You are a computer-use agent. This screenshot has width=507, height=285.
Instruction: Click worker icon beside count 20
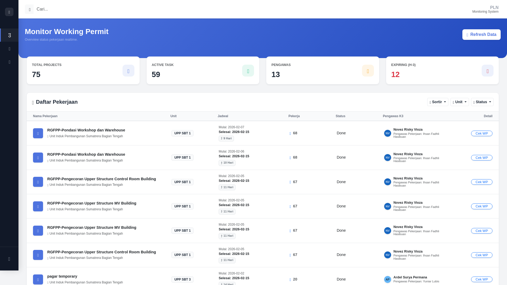pyautogui.click(x=290, y=279)
